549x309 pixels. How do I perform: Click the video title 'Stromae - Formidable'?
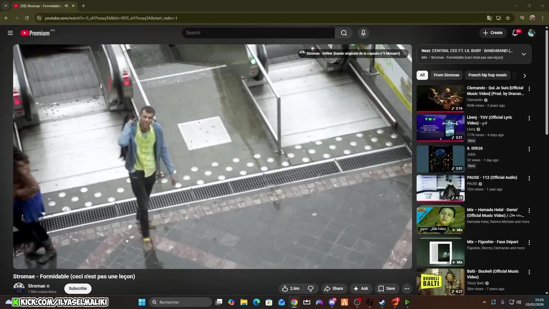74,276
